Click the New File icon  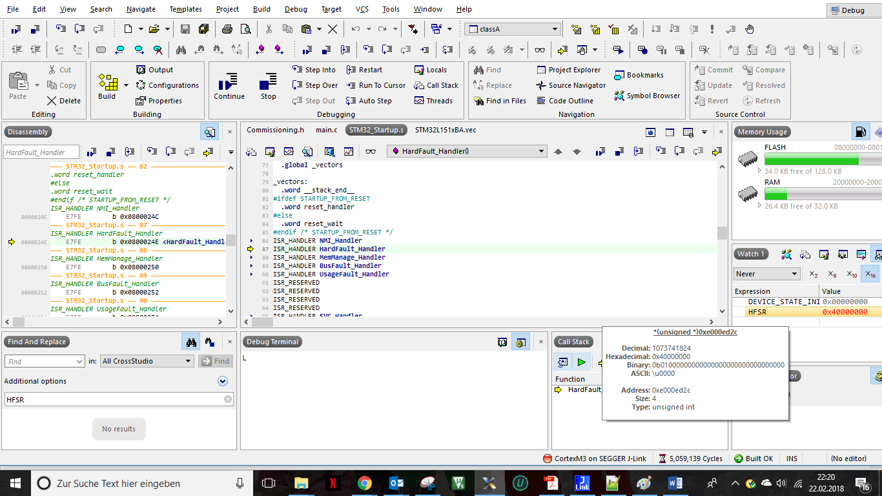click(x=128, y=29)
